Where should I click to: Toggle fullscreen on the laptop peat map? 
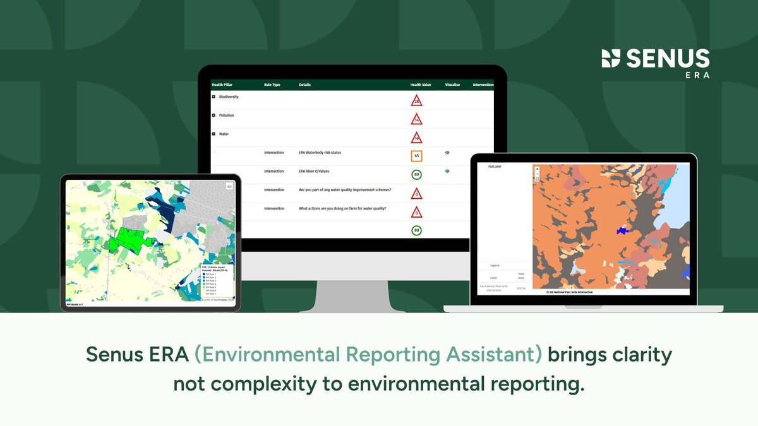point(537,179)
